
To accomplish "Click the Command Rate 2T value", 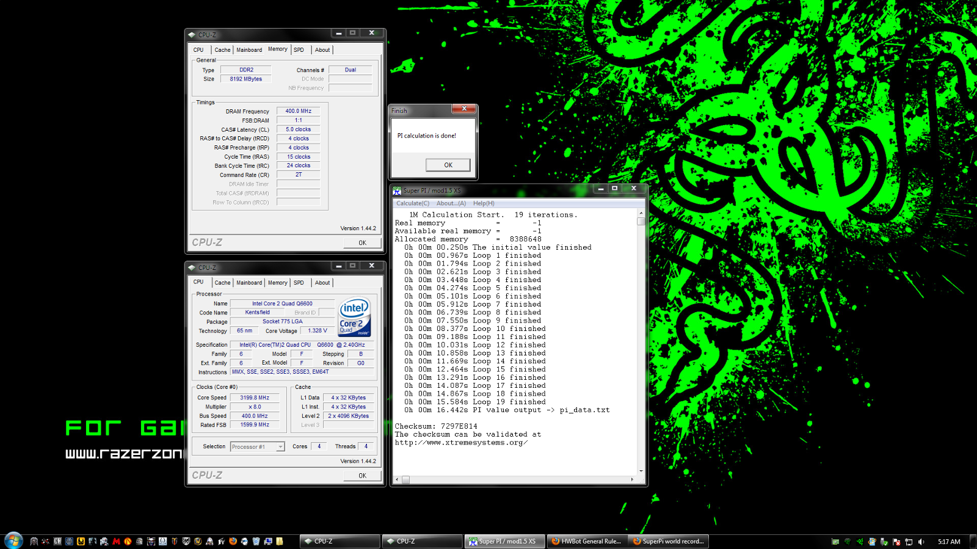I will [298, 175].
